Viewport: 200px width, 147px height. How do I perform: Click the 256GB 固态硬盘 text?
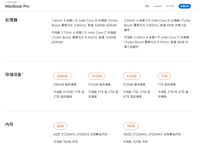65,84
